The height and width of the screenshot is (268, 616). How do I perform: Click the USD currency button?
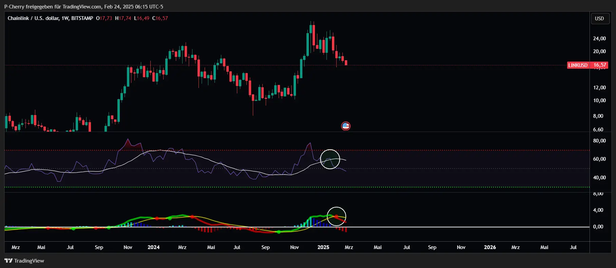click(599, 19)
